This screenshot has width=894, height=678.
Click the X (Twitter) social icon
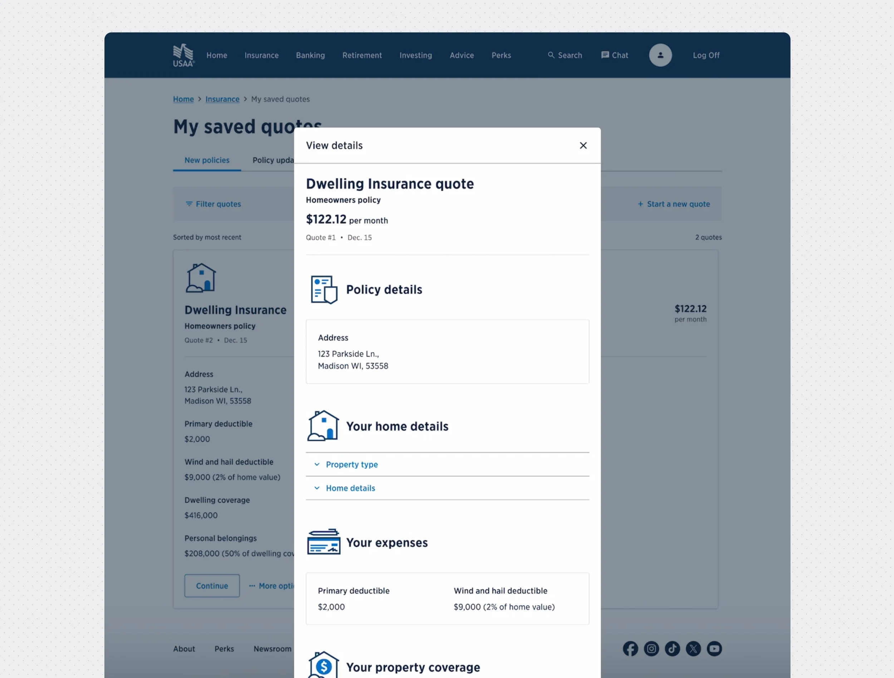(x=693, y=648)
